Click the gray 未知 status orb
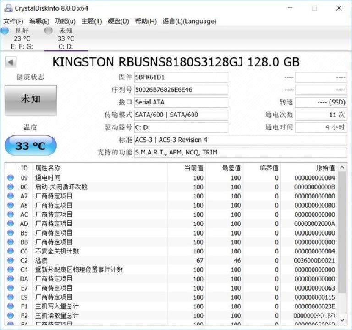This screenshot has height=330, width=352. tap(49, 31)
